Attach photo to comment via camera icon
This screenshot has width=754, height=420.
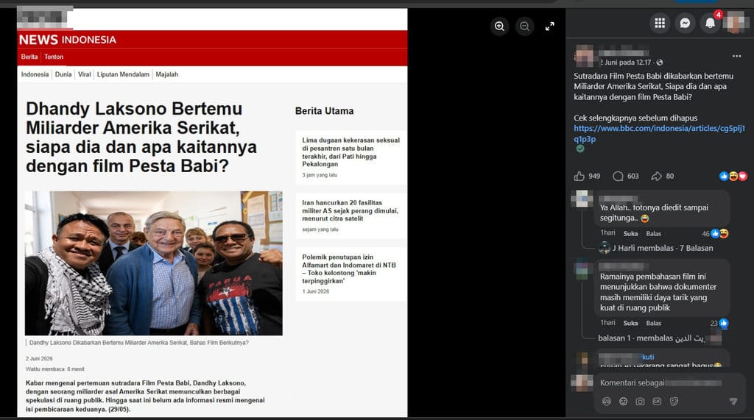[640, 402]
